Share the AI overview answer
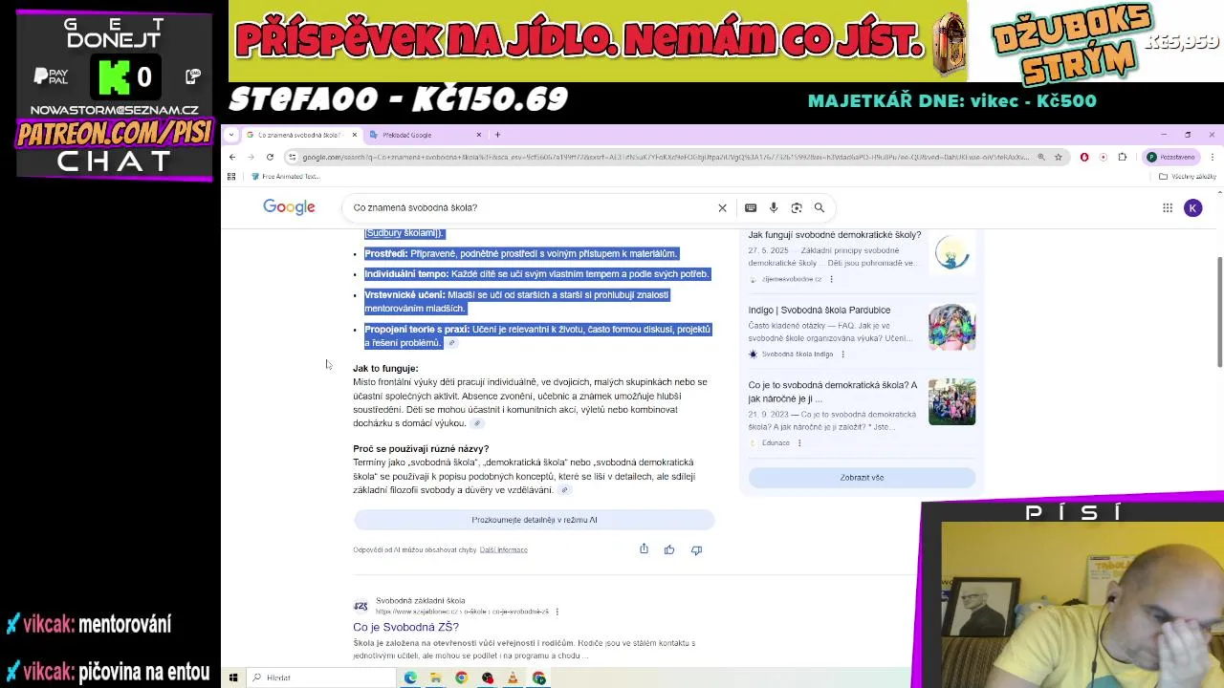 pos(644,549)
